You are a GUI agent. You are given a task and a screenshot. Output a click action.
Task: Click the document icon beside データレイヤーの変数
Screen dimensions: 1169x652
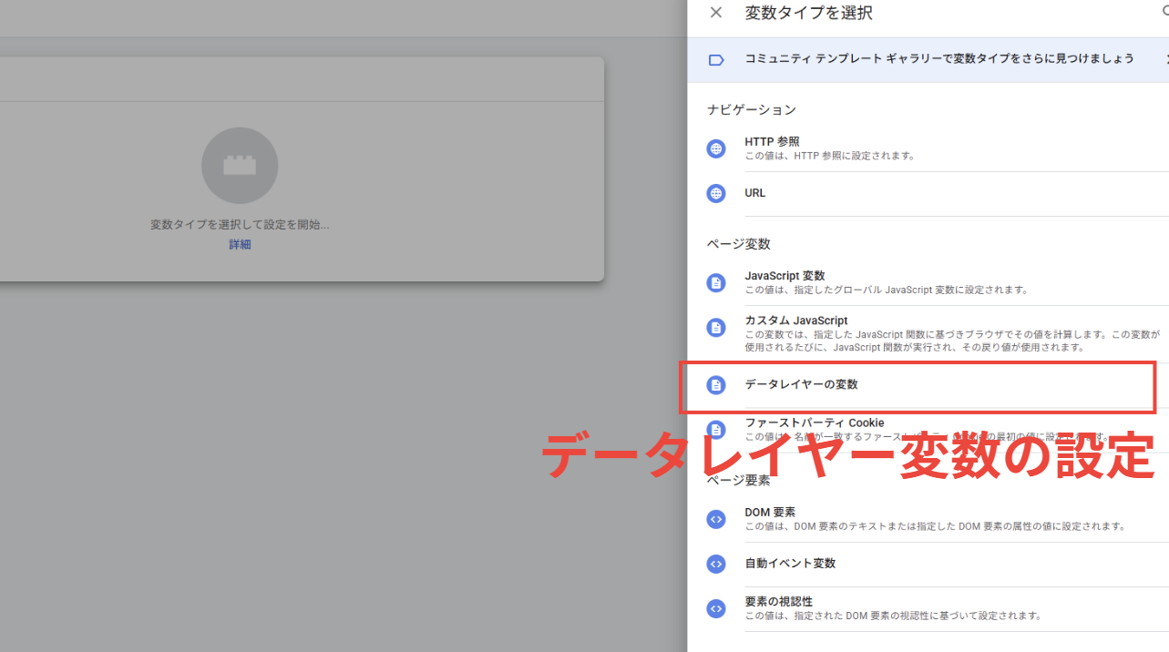click(x=716, y=385)
